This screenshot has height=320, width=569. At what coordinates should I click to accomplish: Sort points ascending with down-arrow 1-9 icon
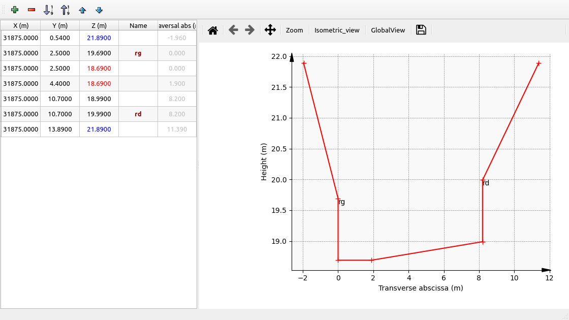point(48,10)
